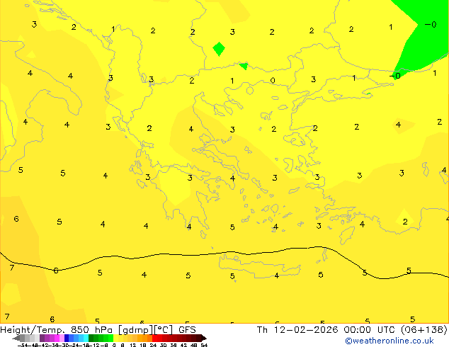
Task: Click the yellow 0-degree swatch in the legend
Action: tap(115, 339)
